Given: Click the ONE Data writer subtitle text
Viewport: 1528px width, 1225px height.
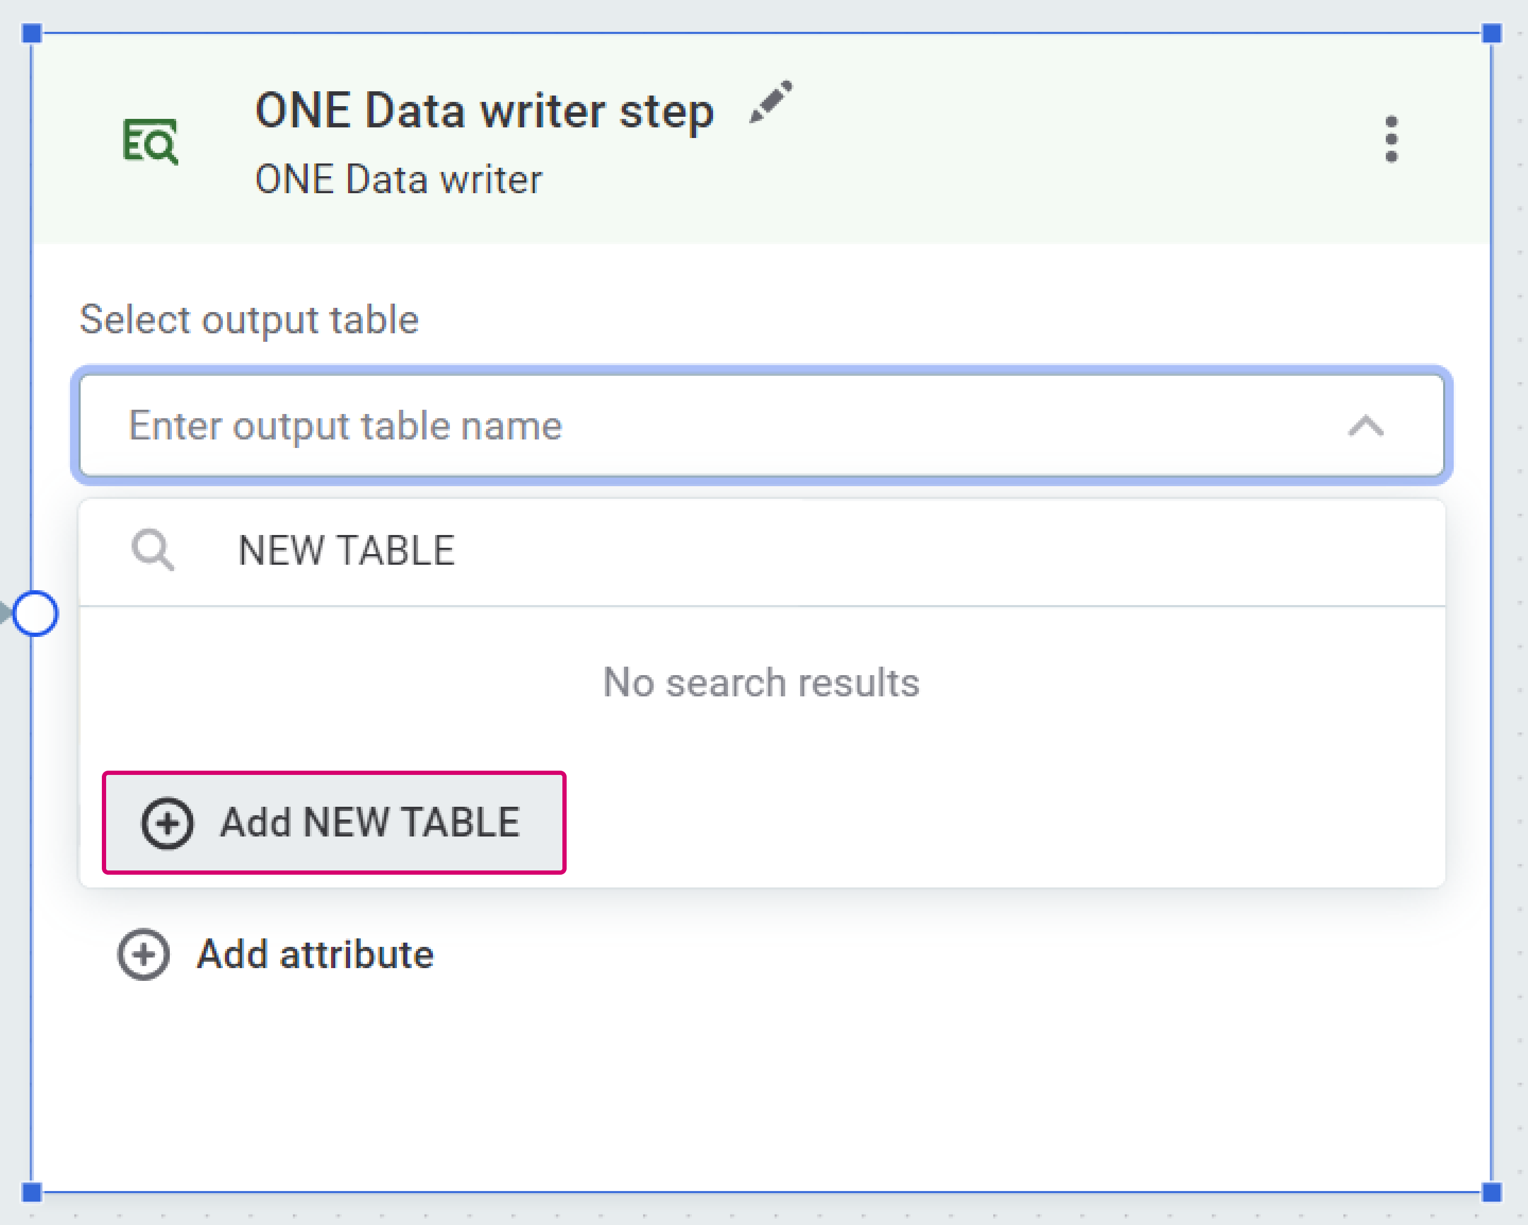Looking at the screenshot, I should click(x=399, y=178).
